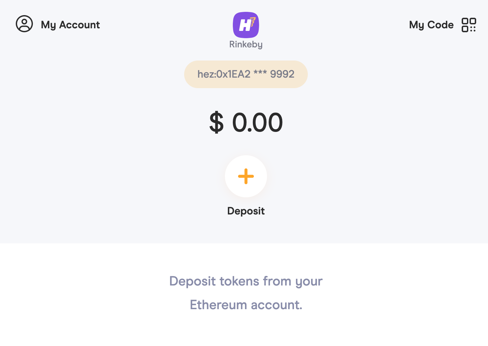
Task: Click the asterisks in the masked address
Action: 260,73
